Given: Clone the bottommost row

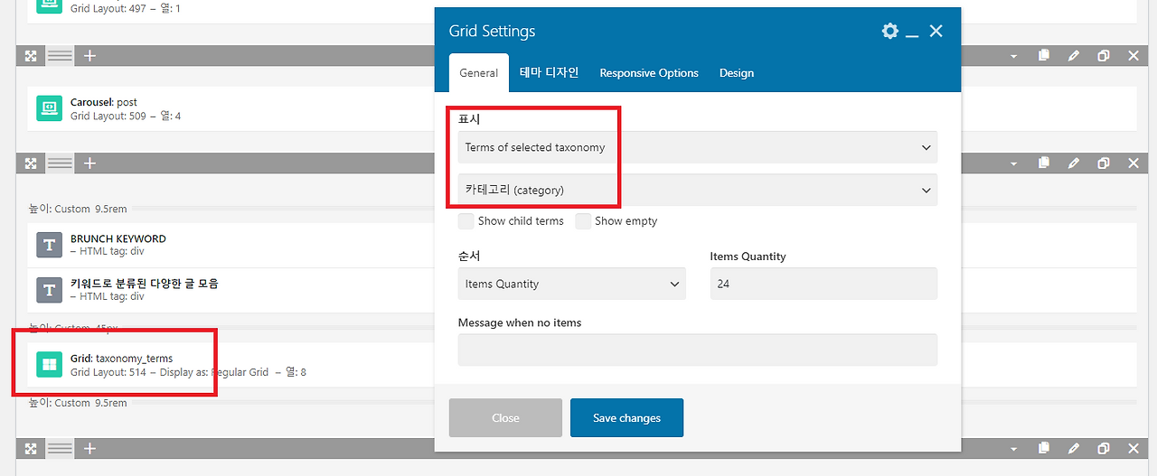Looking at the screenshot, I should [x=1104, y=448].
